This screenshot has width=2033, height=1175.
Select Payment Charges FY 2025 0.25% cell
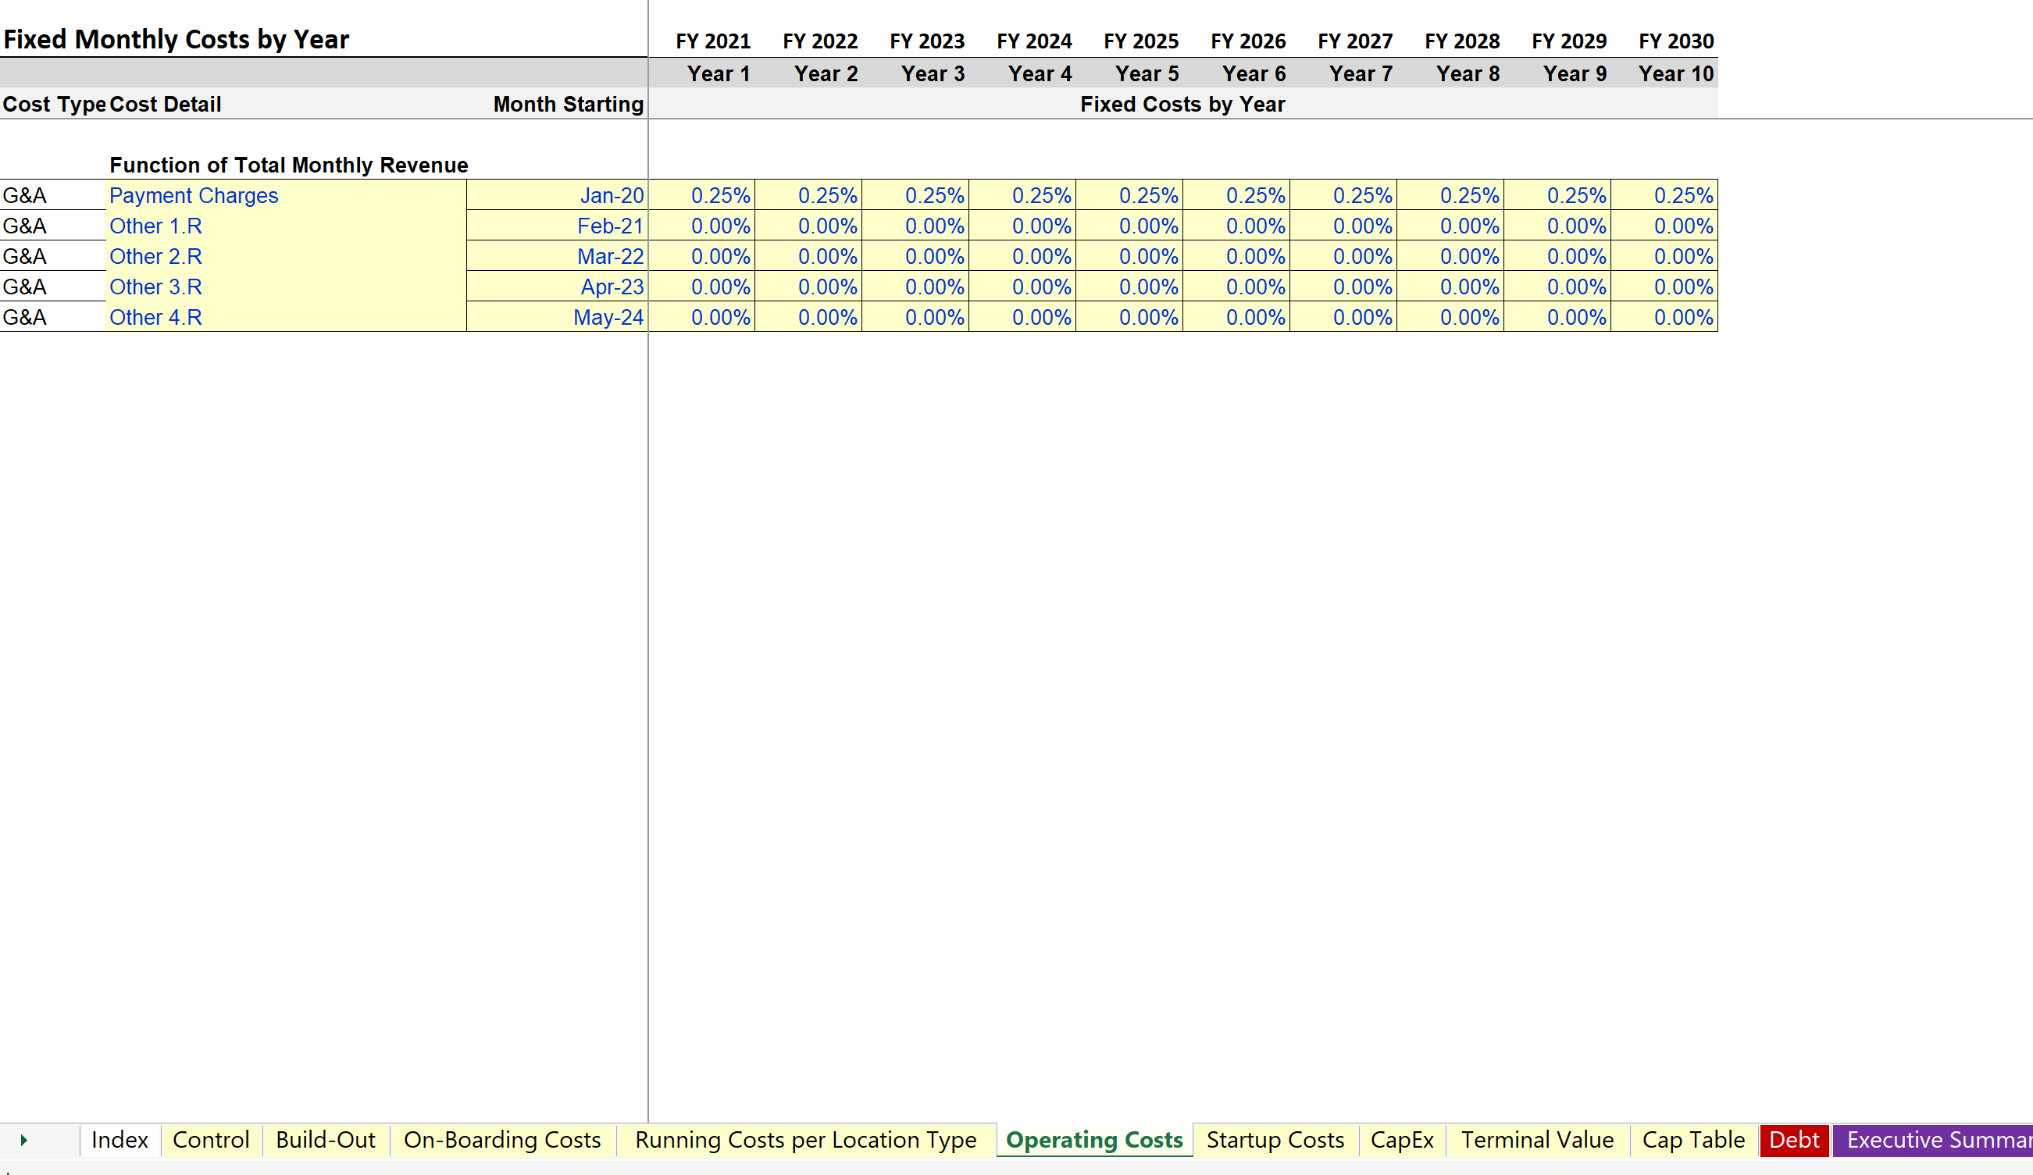(x=1129, y=195)
